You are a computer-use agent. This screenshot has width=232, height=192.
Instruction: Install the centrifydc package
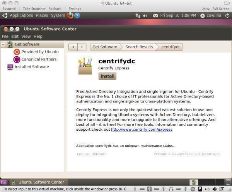pyautogui.click(x=107, y=76)
